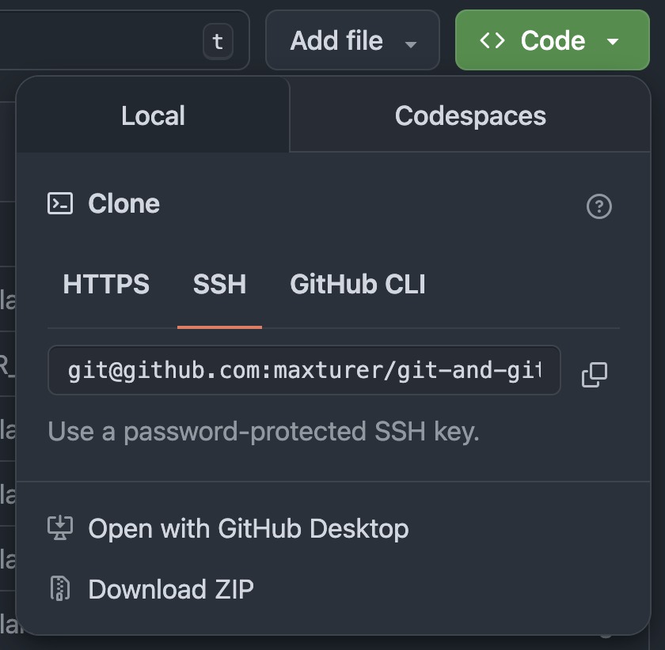Click the git@github.com clone URL field
Screen dimensions: 665x650
(x=304, y=370)
